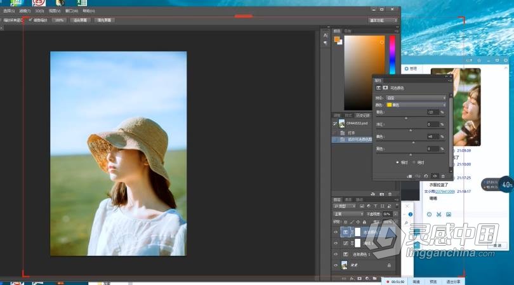The width and height of the screenshot is (514, 285).
Task: Toggle the Scrubby Zoom (细微缩放) checkbox
Action: coord(30,20)
